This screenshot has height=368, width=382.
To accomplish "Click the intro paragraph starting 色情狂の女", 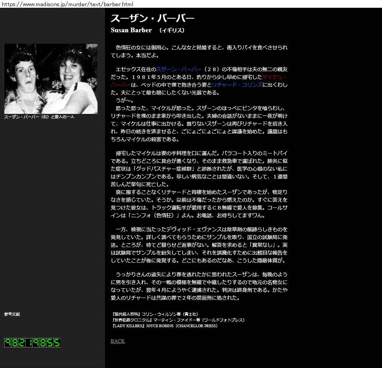I will [199, 51].
